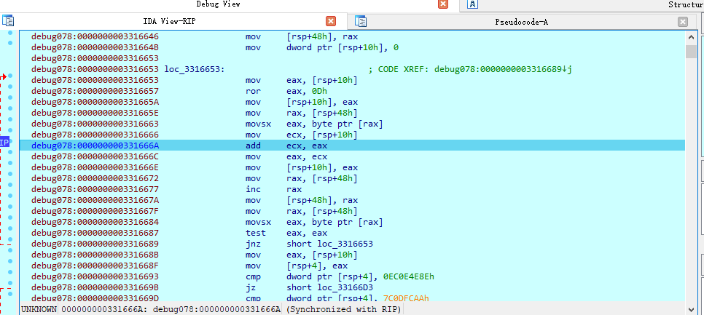Close the IDA View-RIP tab
The height and width of the screenshot is (315, 704).
pos(330,21)
